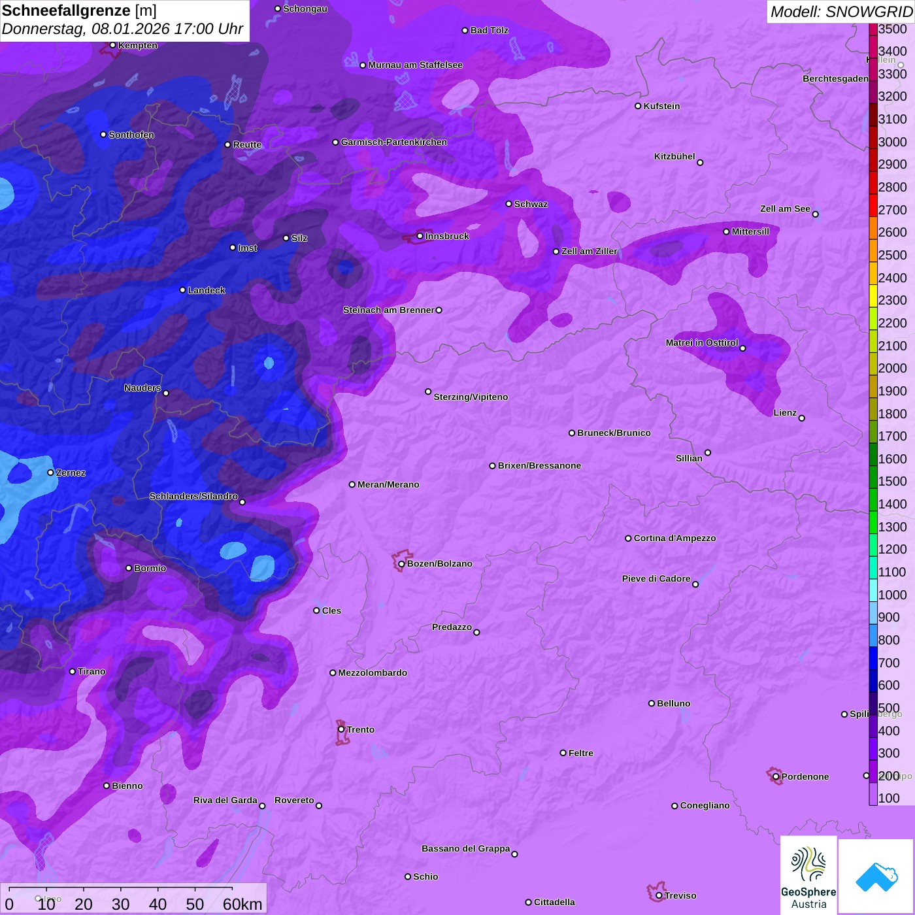
Task: Click the Predazzo label
Action: point(452,627)
